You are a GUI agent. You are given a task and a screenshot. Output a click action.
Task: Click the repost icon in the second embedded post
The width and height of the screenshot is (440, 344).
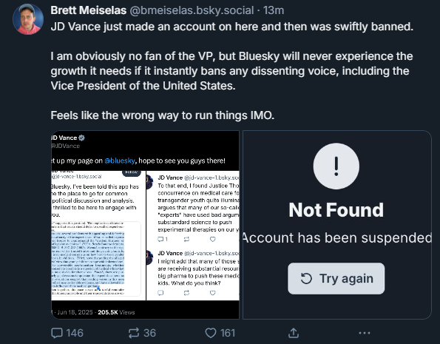click(x=186, y=293)
